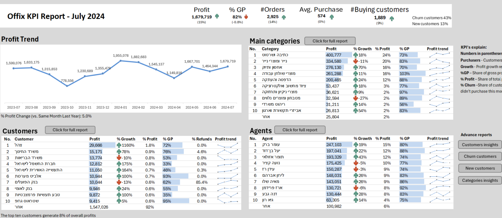
Task: Click the green 43% growth arrow in Agents
Action: coord(356,157)
